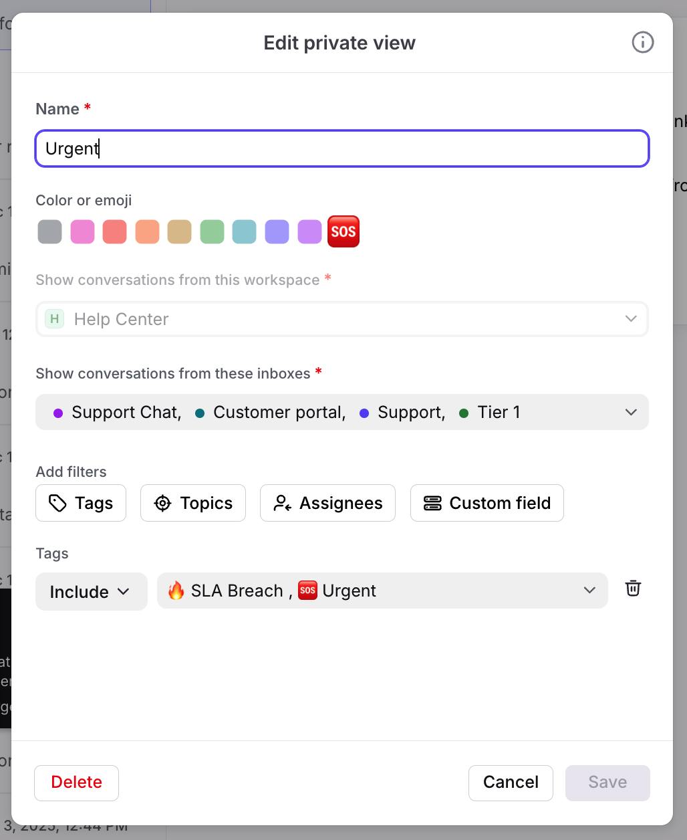The height and width of the screenshot is (840, 687).
Task: Expand the inboxes selection dropdown
Action: click(x=630, y=412)
